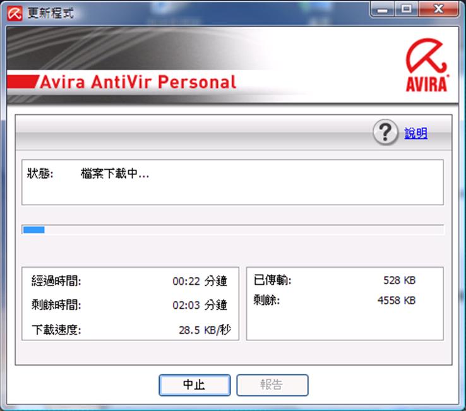Close the 更新程式 updater window
This screenshot has height=411, width=466.
click(x=438, y=9)
